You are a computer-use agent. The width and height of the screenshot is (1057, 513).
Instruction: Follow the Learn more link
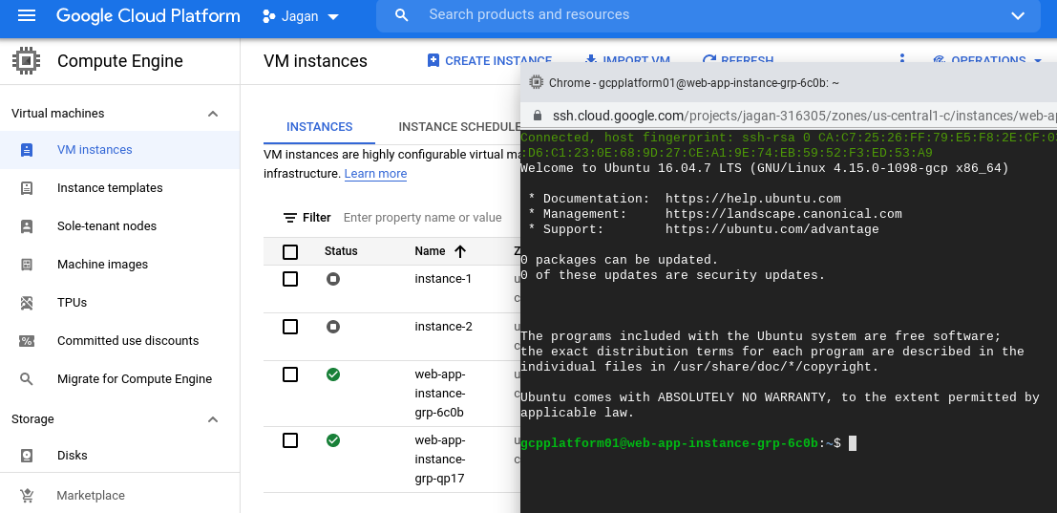(x=375, y=174)
